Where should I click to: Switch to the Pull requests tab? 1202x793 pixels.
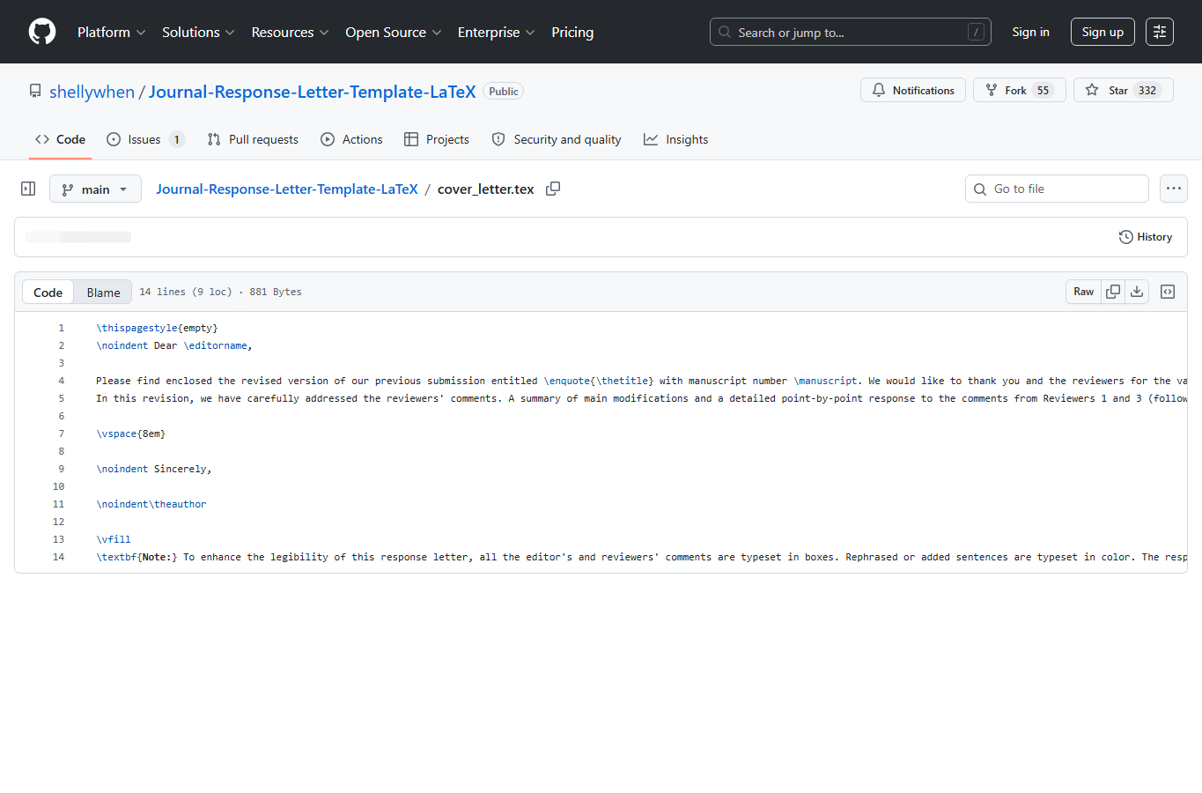(x=253, y=139)
